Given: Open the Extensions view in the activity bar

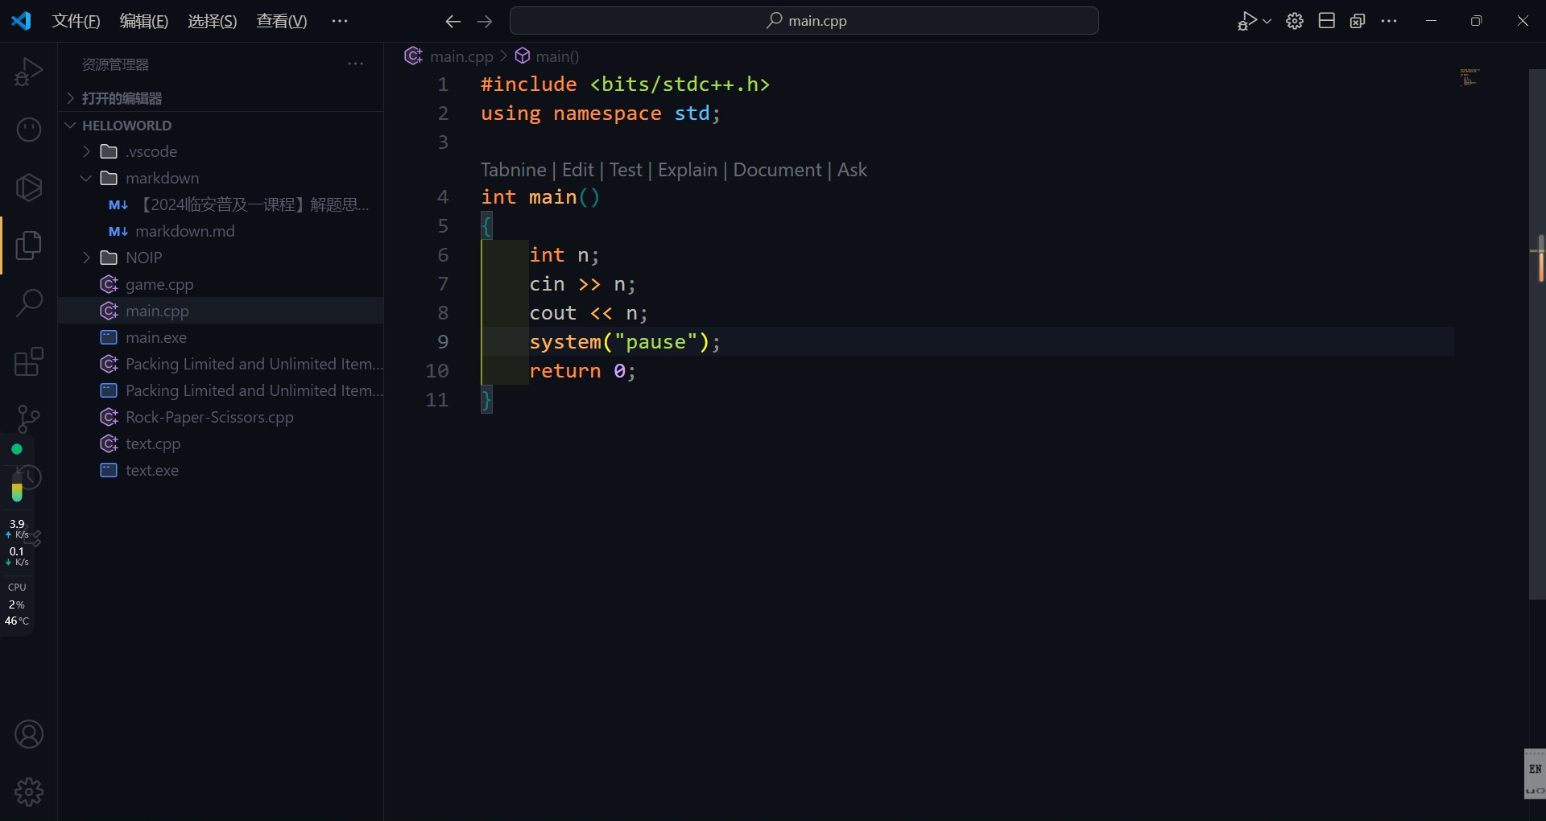Looking at the screenshot, I should point(29,361).
